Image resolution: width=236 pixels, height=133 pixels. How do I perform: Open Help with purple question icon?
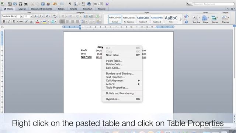tap(107, 4)
